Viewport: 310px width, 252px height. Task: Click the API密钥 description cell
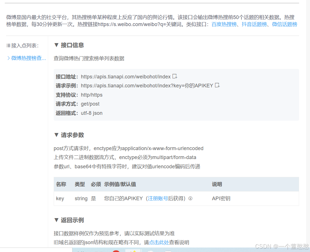pos(221,199)
